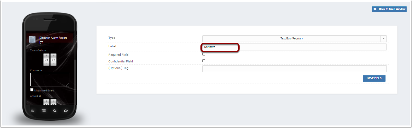Click the Save Field button

[374, 78]
